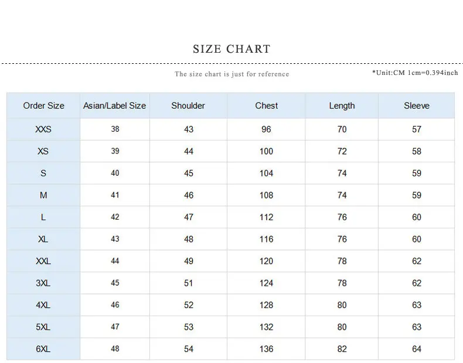Click shoulder value 48 in XL row
This screenshot has width=463, height=363.
(189, 239)
